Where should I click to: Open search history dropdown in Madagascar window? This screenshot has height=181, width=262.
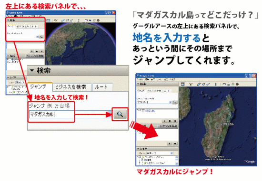[170, 102]
